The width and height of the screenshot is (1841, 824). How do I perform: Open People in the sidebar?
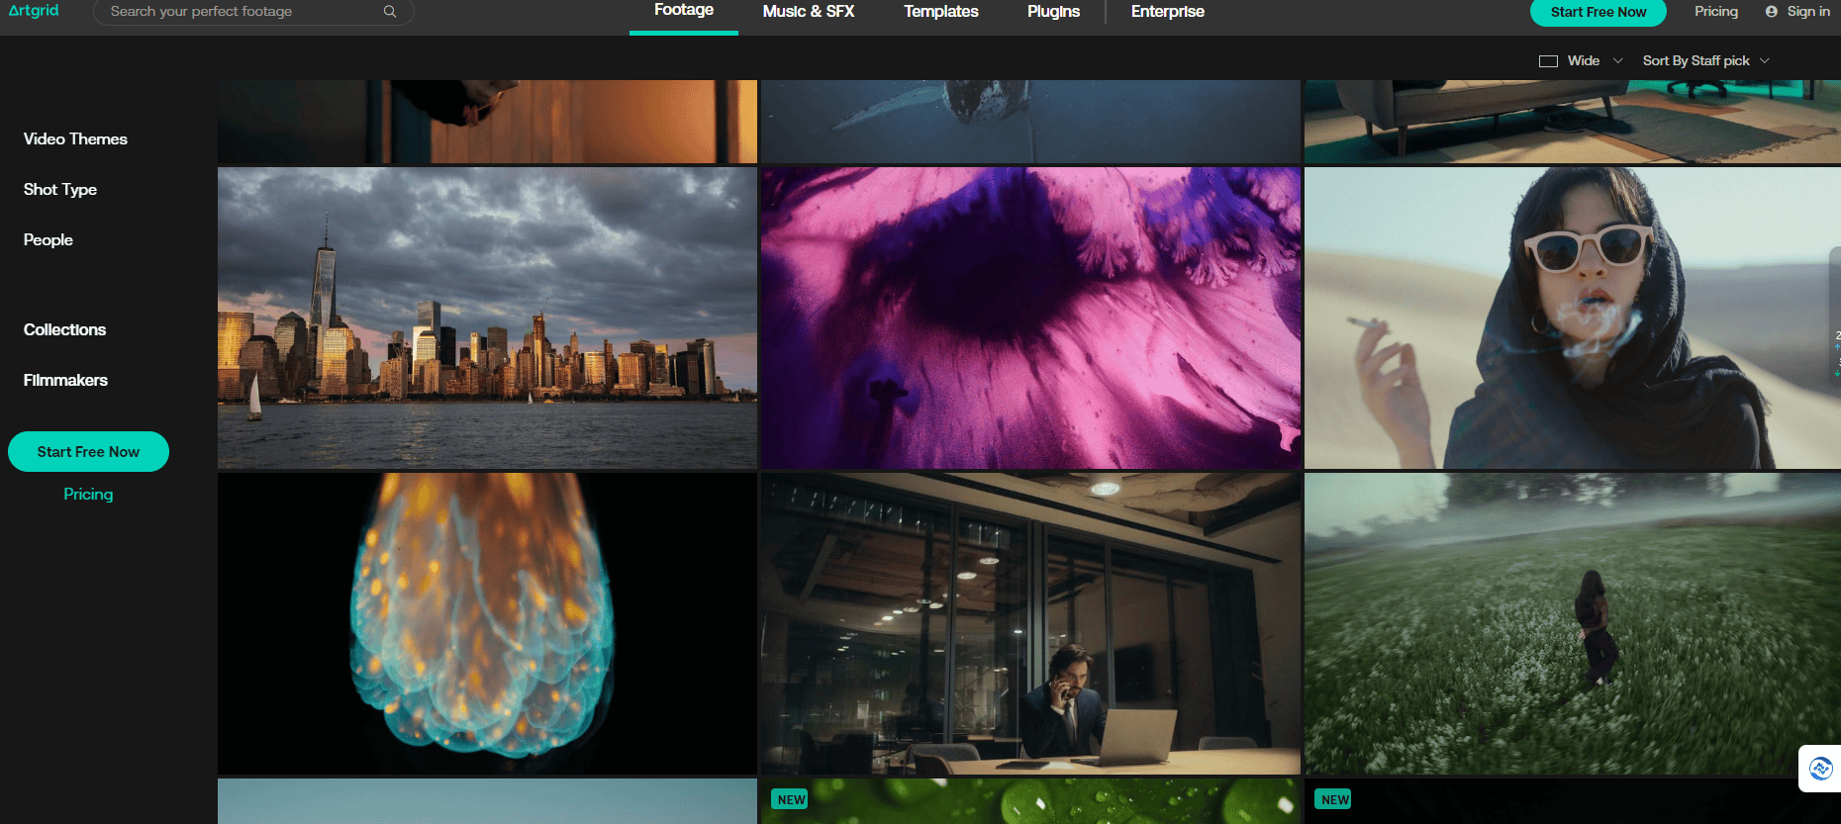[x=48, y=240]
